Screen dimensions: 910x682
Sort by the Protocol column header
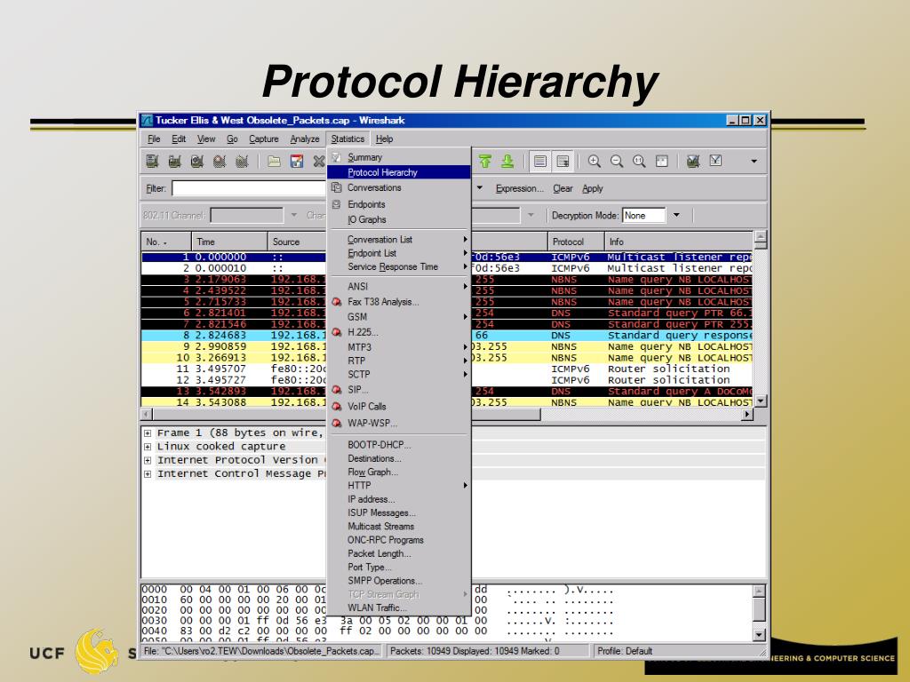(576, 242)
